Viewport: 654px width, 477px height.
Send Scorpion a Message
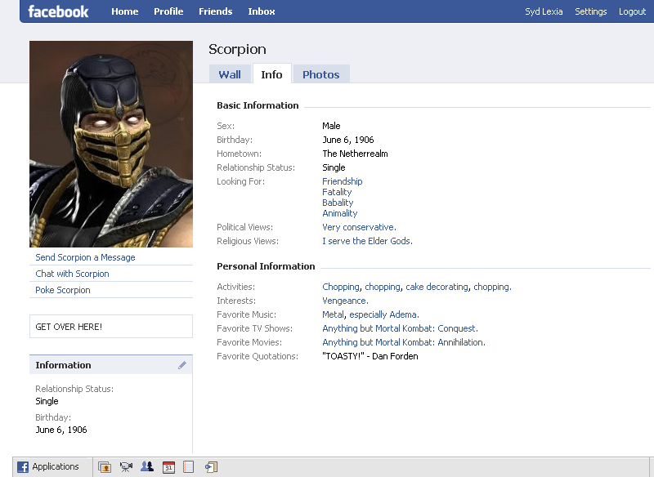pos(86,257)
